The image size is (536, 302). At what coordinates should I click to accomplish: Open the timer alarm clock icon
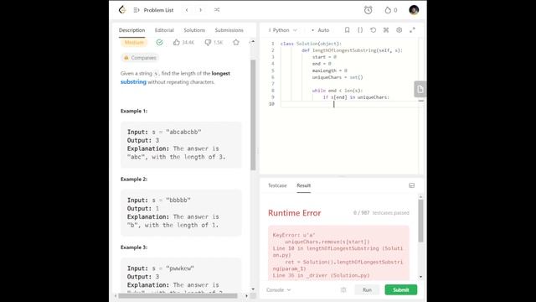(x=368, y=10)
